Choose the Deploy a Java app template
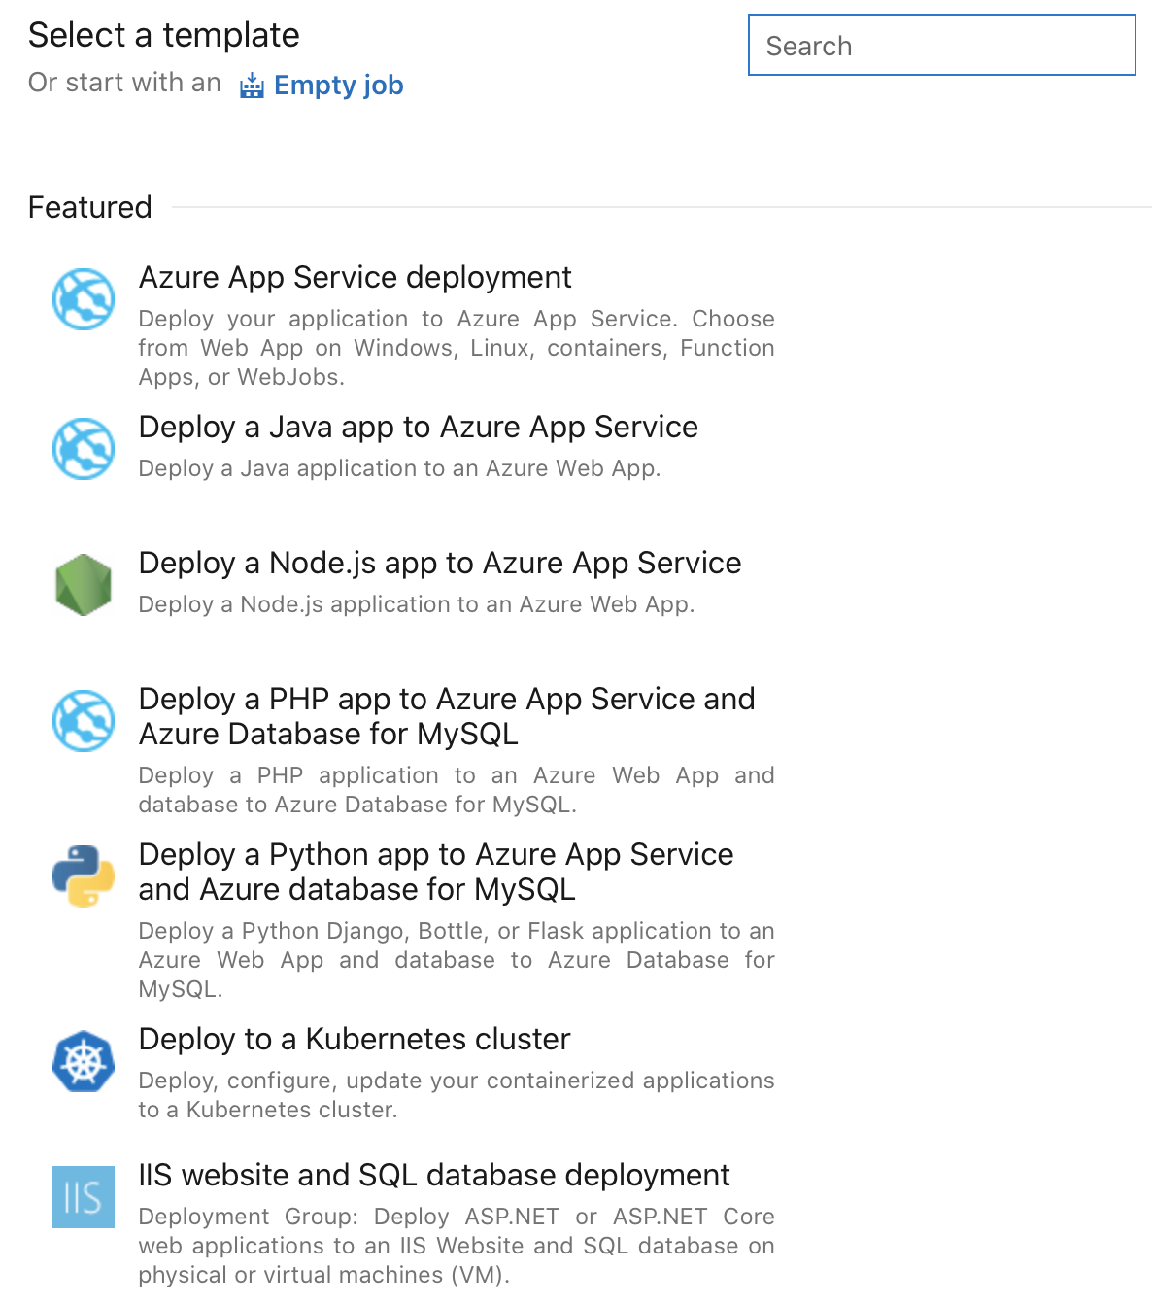The width and height of the screenshot is (1152, 1304). (419, 428)
